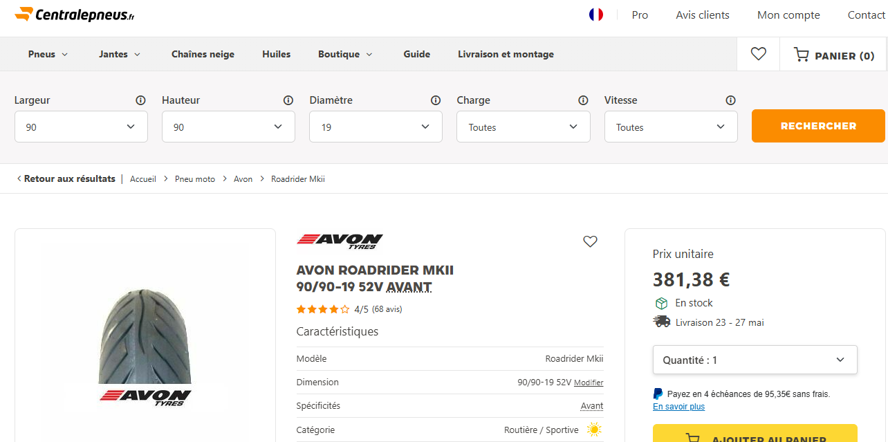Open Contact link

tap(866, 15)
